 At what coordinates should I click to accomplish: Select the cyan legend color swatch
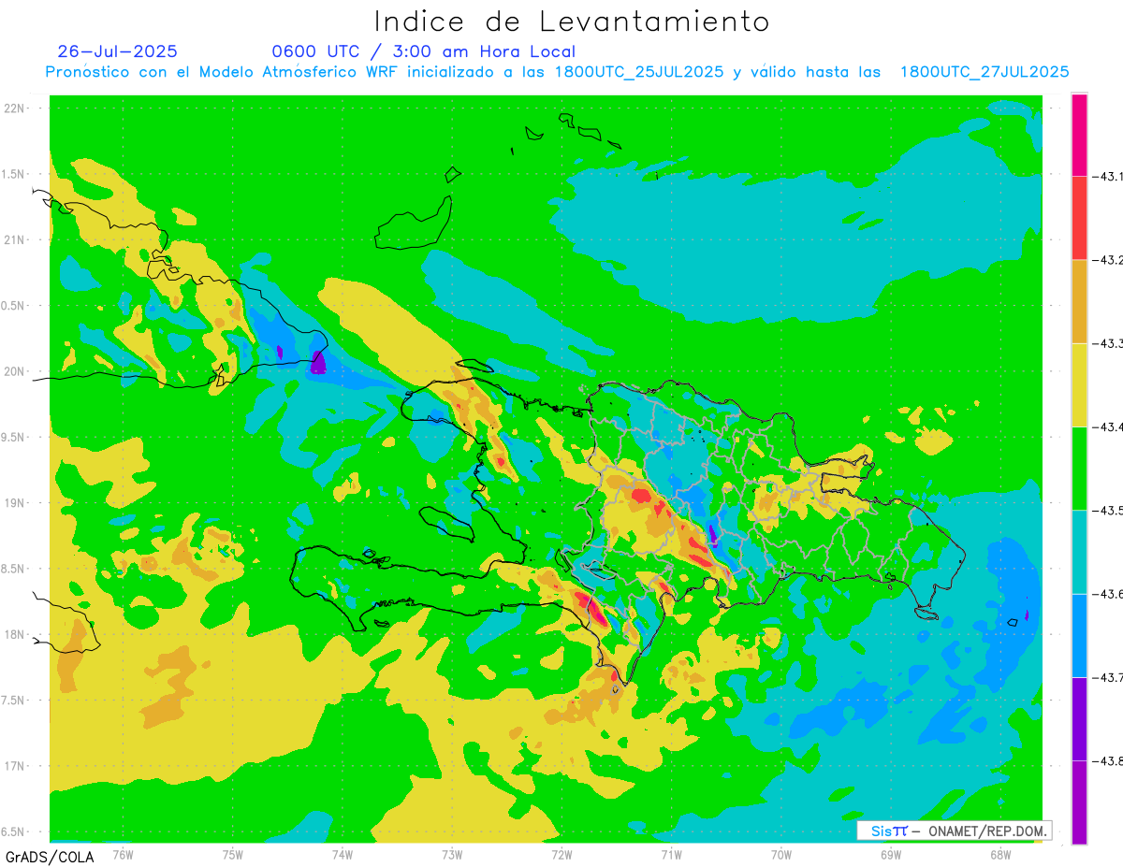point(1079,552)
